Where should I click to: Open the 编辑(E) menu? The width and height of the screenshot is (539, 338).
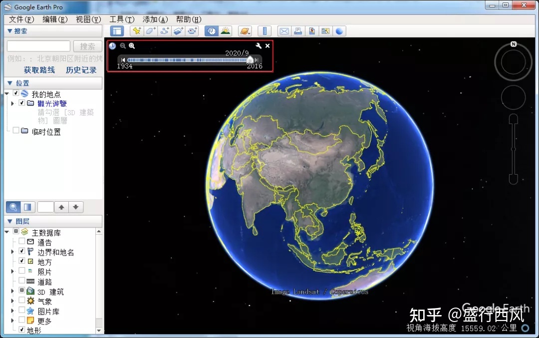coord(55,19)
